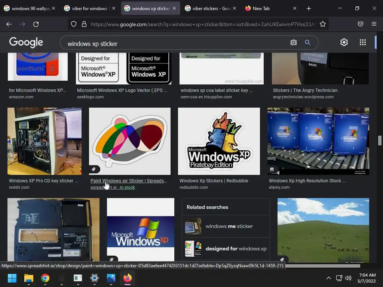The width and height of the screenshot is (383, 287).
Task: Open the Piratebay Edition sticker thumbnail
Action: 219,141
